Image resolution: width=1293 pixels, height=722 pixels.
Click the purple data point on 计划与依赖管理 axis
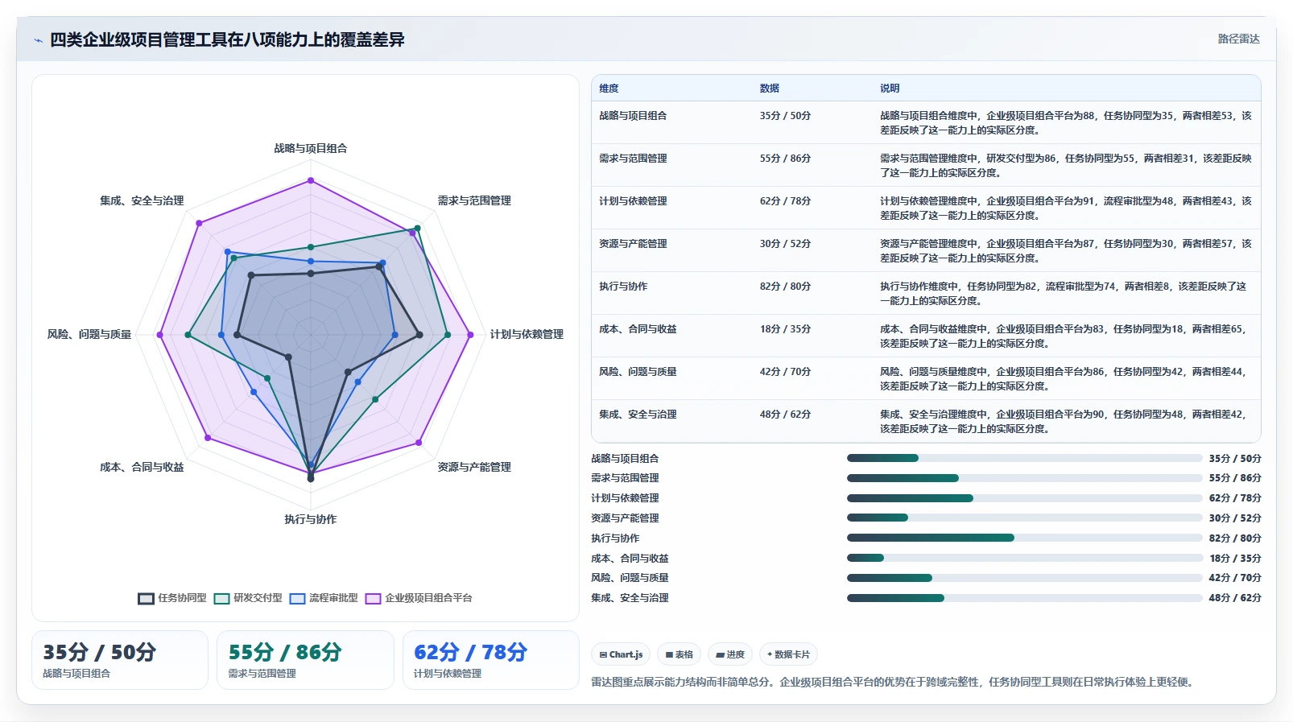tap(470, 334)
